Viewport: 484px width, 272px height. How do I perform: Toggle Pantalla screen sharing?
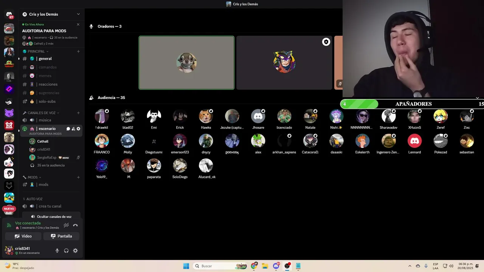point(61,236)
